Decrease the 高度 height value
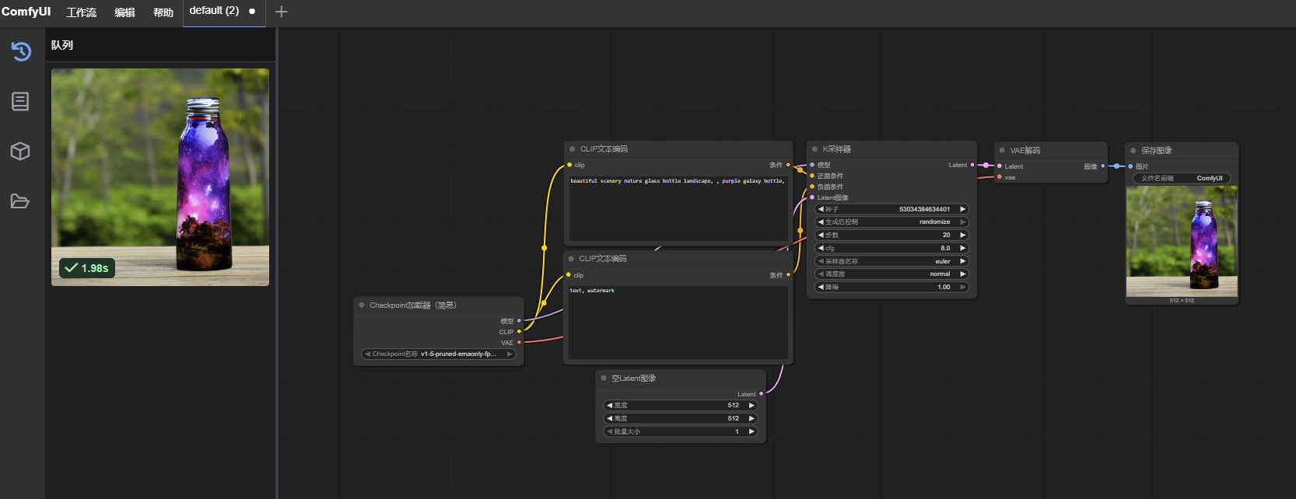This screenshot has width=1296, height=499. (609, 418)
